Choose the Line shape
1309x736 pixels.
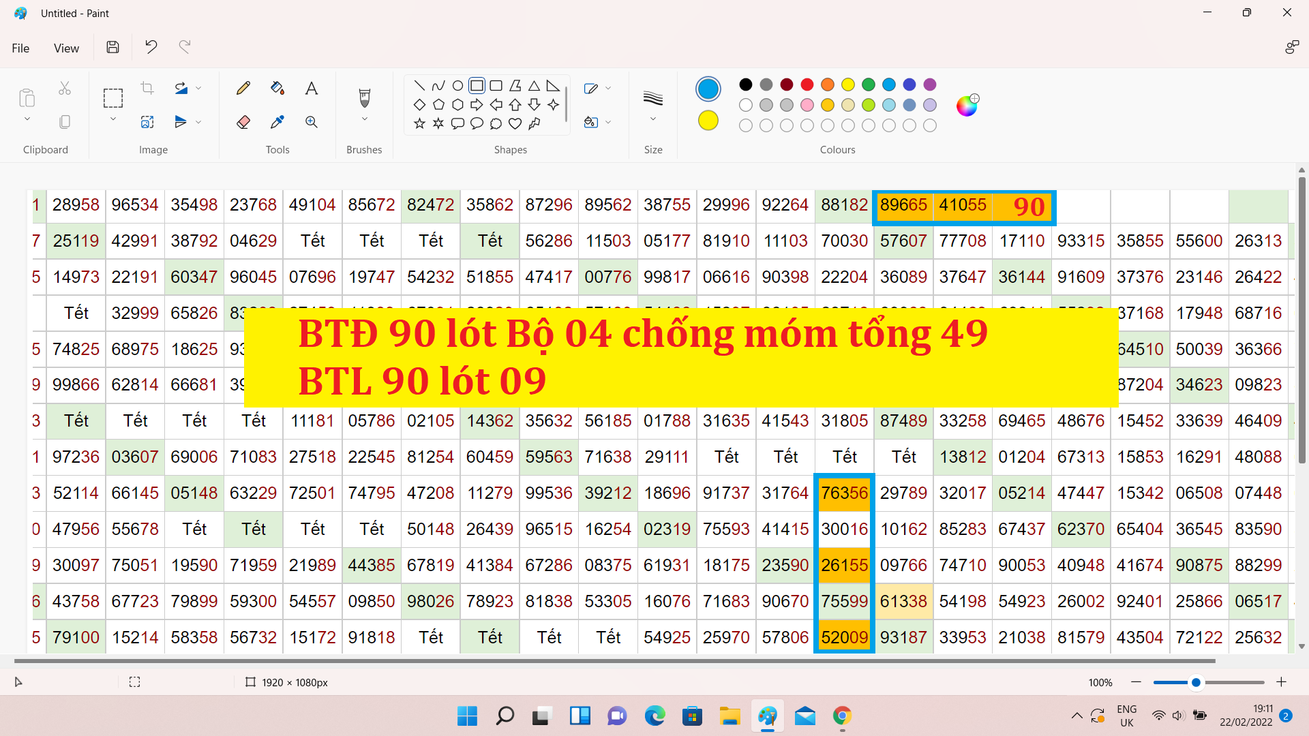click(419, 86)
